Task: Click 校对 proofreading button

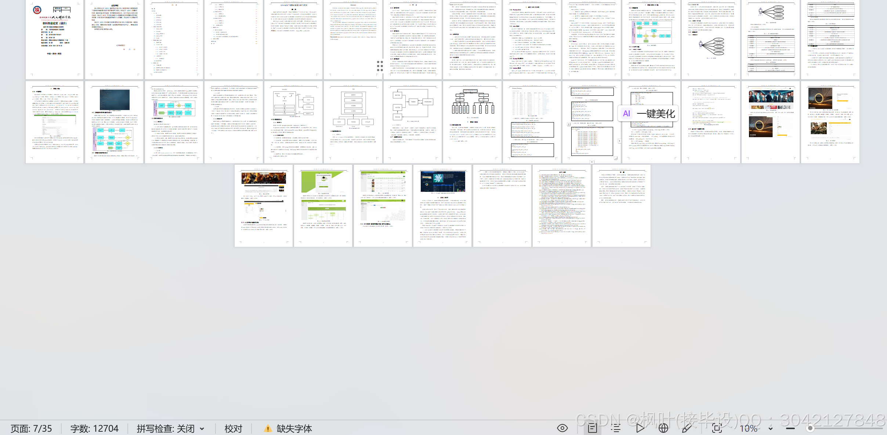Action: click(233, 428)
